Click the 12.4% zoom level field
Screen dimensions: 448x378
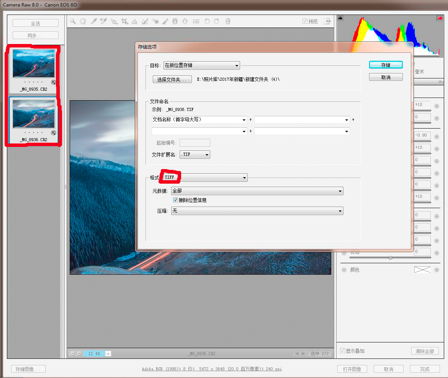(x=94, y=354)
